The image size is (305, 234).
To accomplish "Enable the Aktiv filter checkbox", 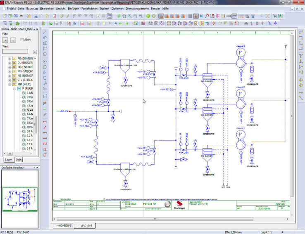I will tap(22, 40).
